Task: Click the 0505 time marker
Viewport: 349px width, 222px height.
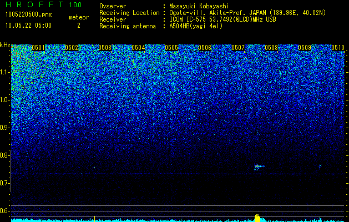Action: pyautogui.click(x=171, y=48)
